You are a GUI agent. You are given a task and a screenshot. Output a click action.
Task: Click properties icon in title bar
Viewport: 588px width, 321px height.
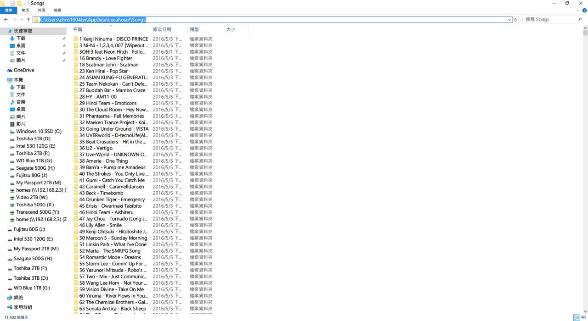coord(12,3)
